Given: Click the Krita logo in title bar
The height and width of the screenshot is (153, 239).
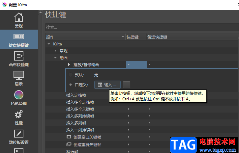Looking at the screenshot, I should click(x=4, y=5).
